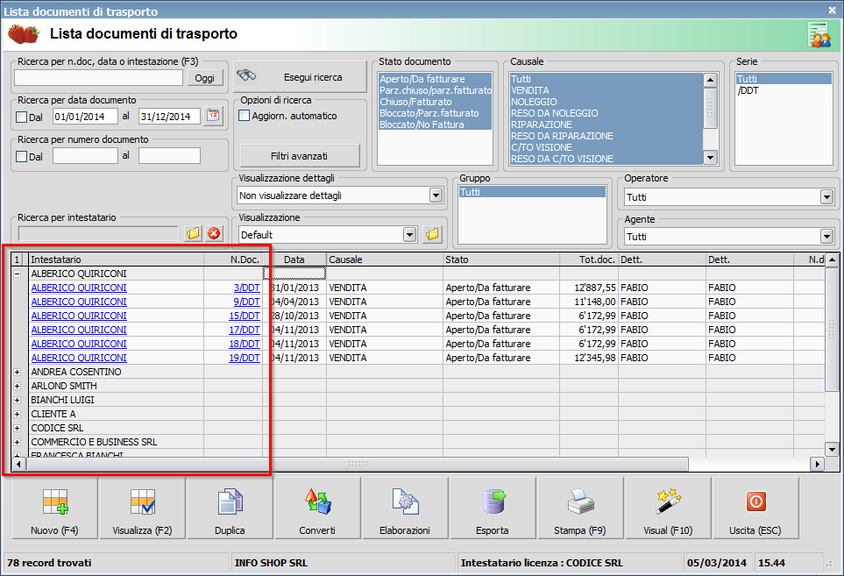Click the Causale list scroll-up arrow
844x576 pixels.
711,80
